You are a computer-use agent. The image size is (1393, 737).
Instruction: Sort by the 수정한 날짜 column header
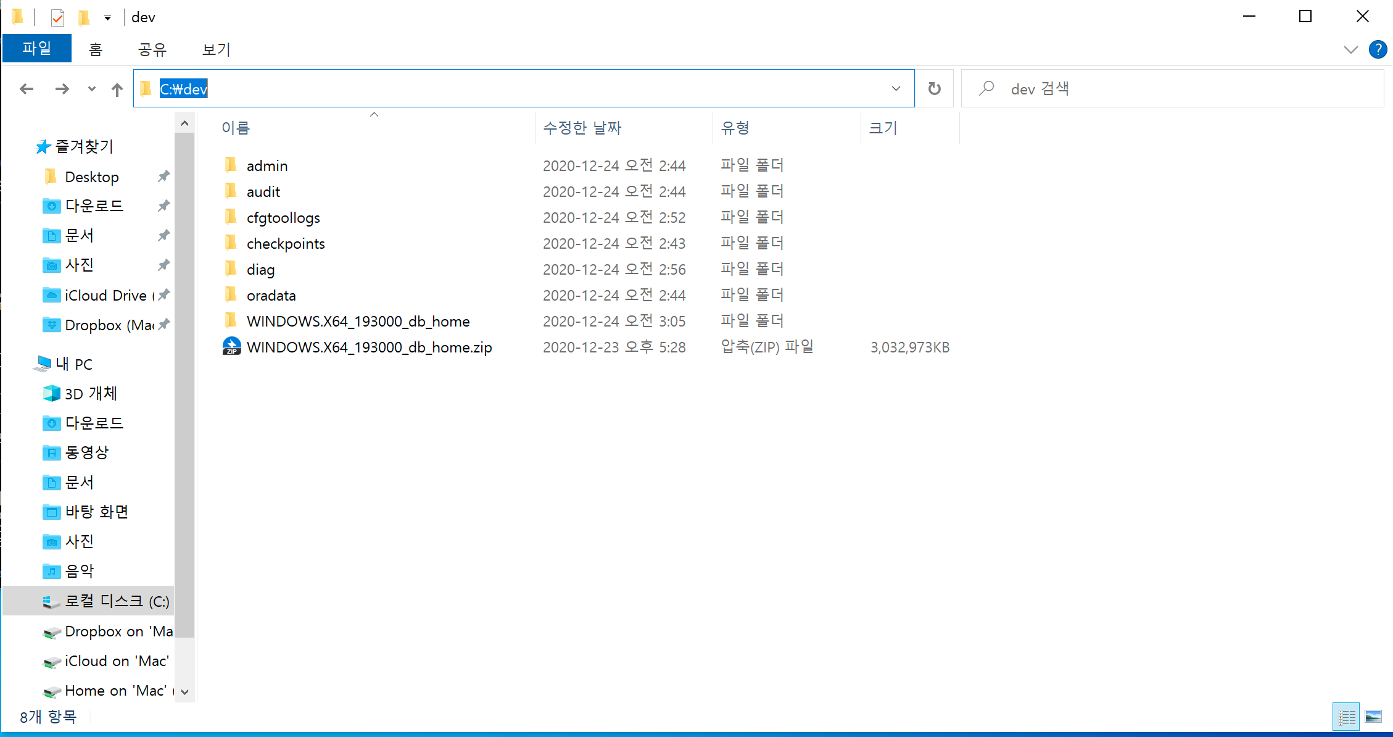click(582, 128)
